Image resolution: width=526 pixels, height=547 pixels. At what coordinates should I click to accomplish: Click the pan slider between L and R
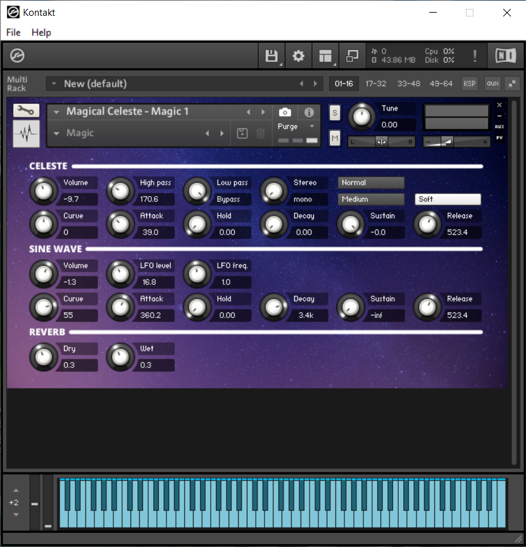point(382,142)
